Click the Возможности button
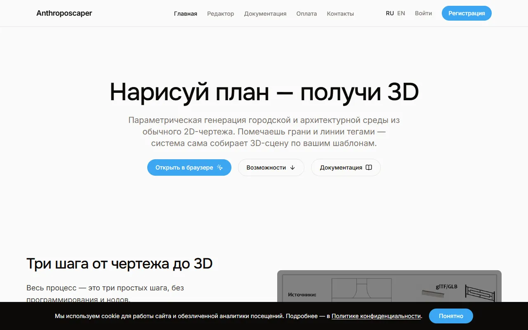This screenshot has height=330, width=528. tap(271, 167)
